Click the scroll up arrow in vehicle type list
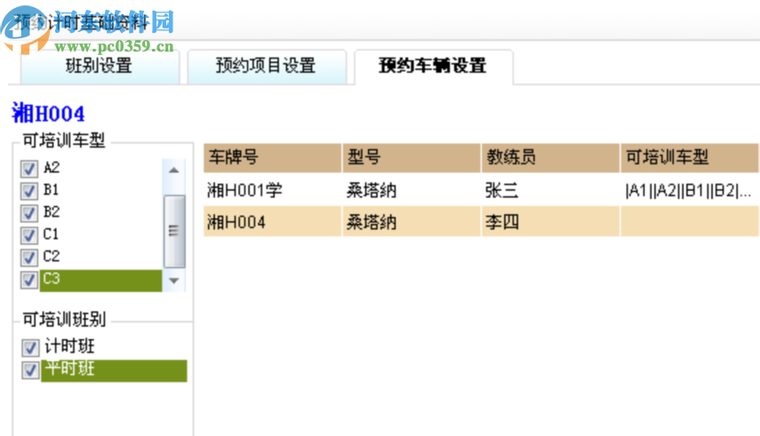This screenshot has width=760, height=436. (174, 170)
